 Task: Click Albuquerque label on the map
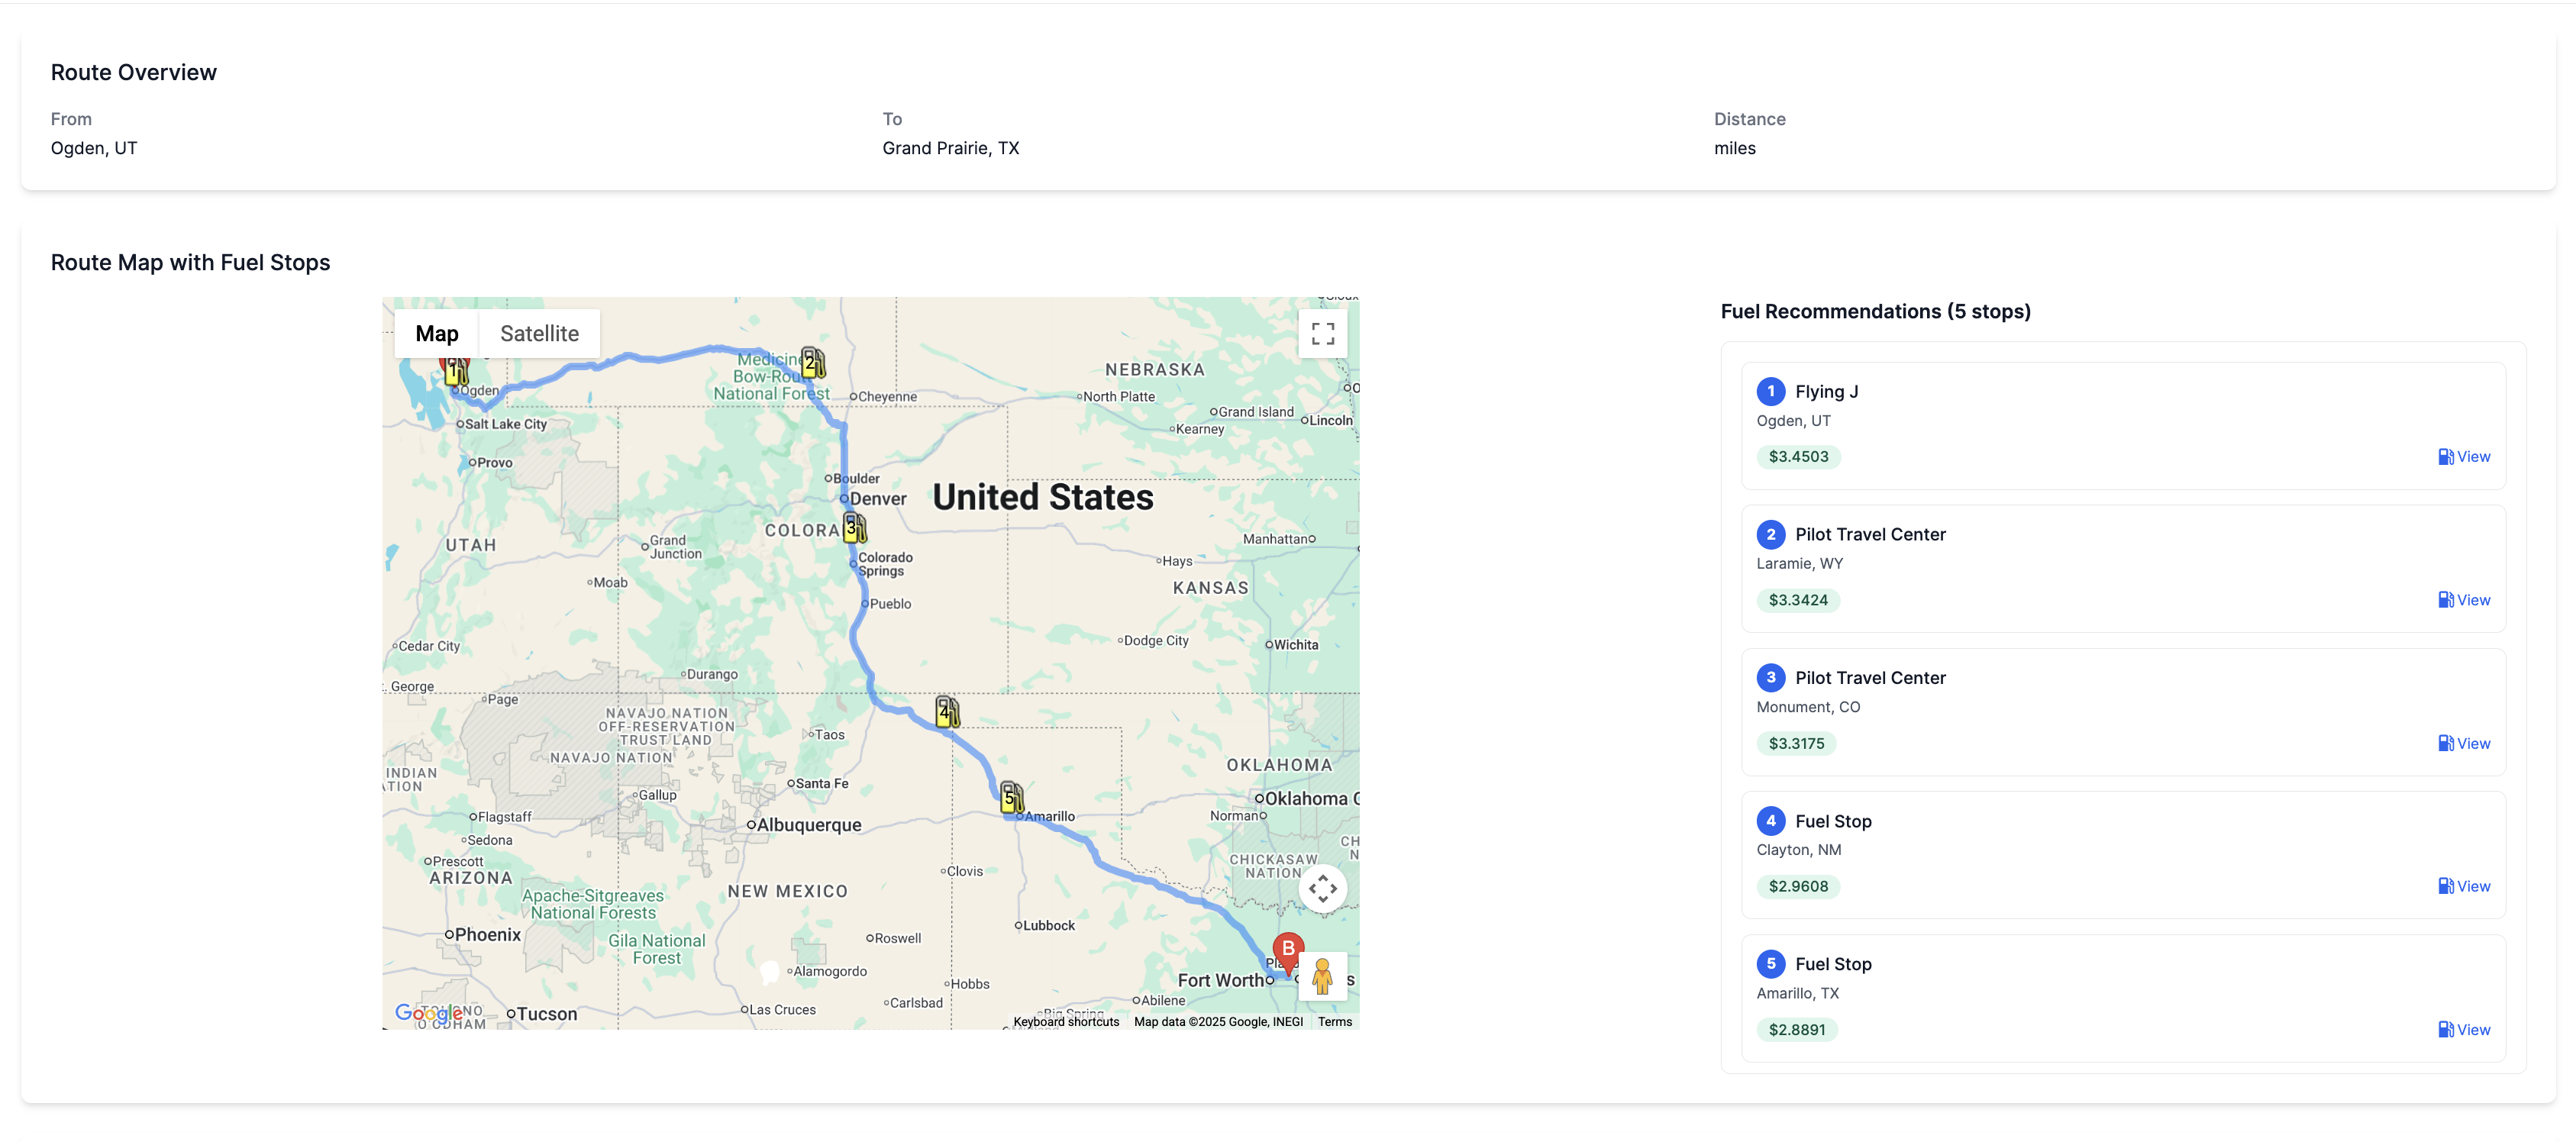(808, 825)
